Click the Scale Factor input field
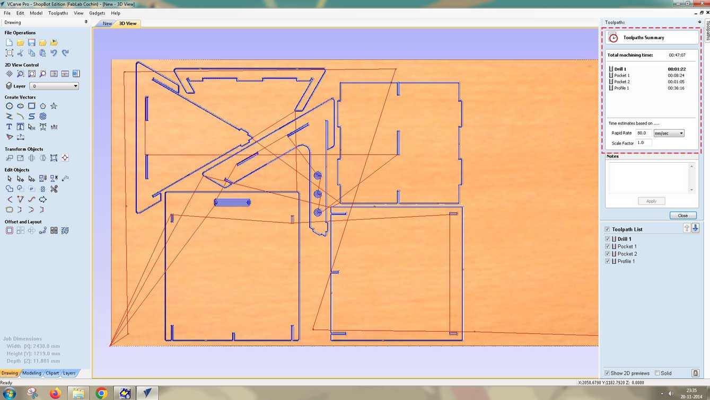 pyautogui.click(x=643, y=143)
